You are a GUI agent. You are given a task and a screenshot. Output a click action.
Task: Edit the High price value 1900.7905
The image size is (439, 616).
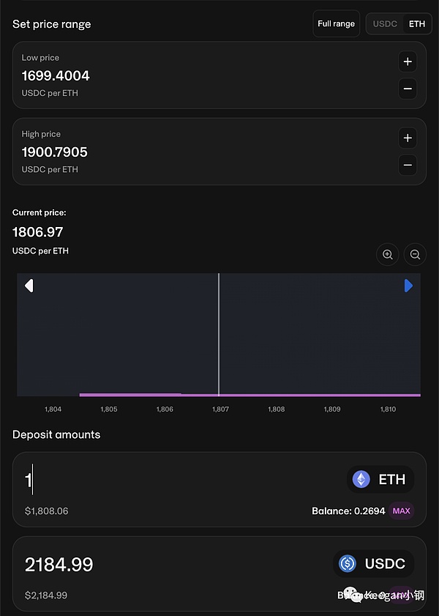coord(55,152)
